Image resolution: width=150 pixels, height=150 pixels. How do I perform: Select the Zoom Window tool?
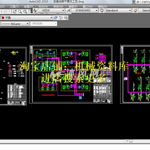pos(25,12)
